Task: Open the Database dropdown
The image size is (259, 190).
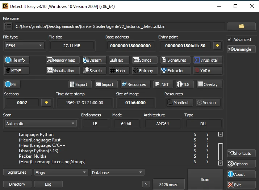Action: pos(117,173)
